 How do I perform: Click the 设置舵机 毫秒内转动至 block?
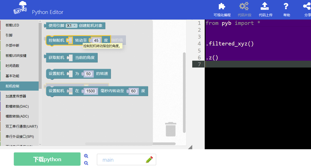(x=97, y=91)
